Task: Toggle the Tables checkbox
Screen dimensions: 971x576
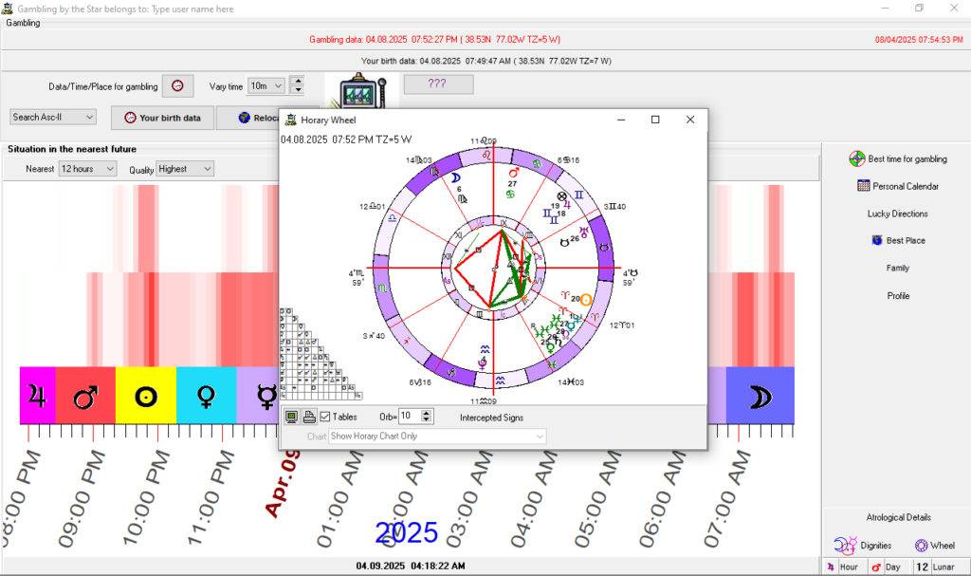Action: pyautogui.click(x=325, y=417)
